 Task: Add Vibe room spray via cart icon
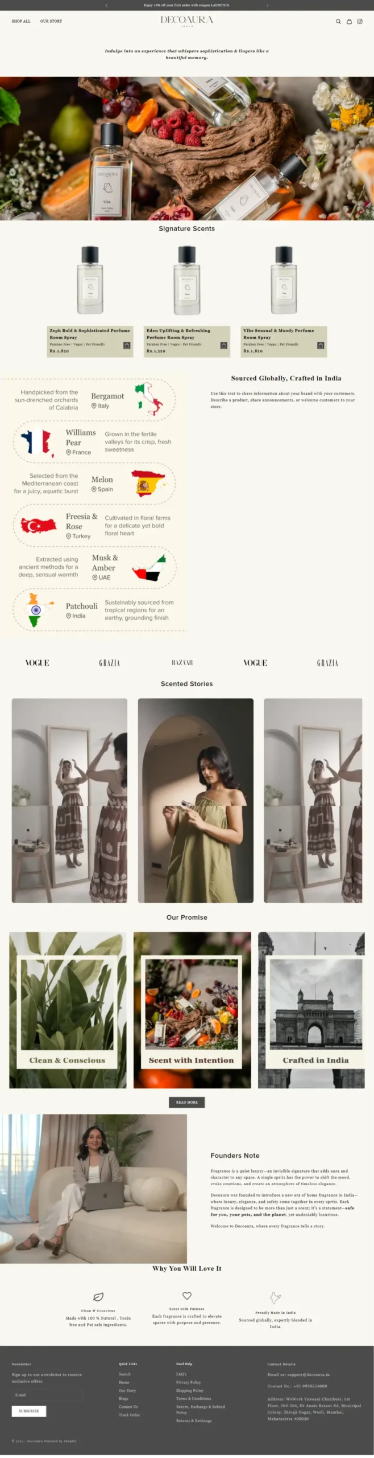point(321,346)
